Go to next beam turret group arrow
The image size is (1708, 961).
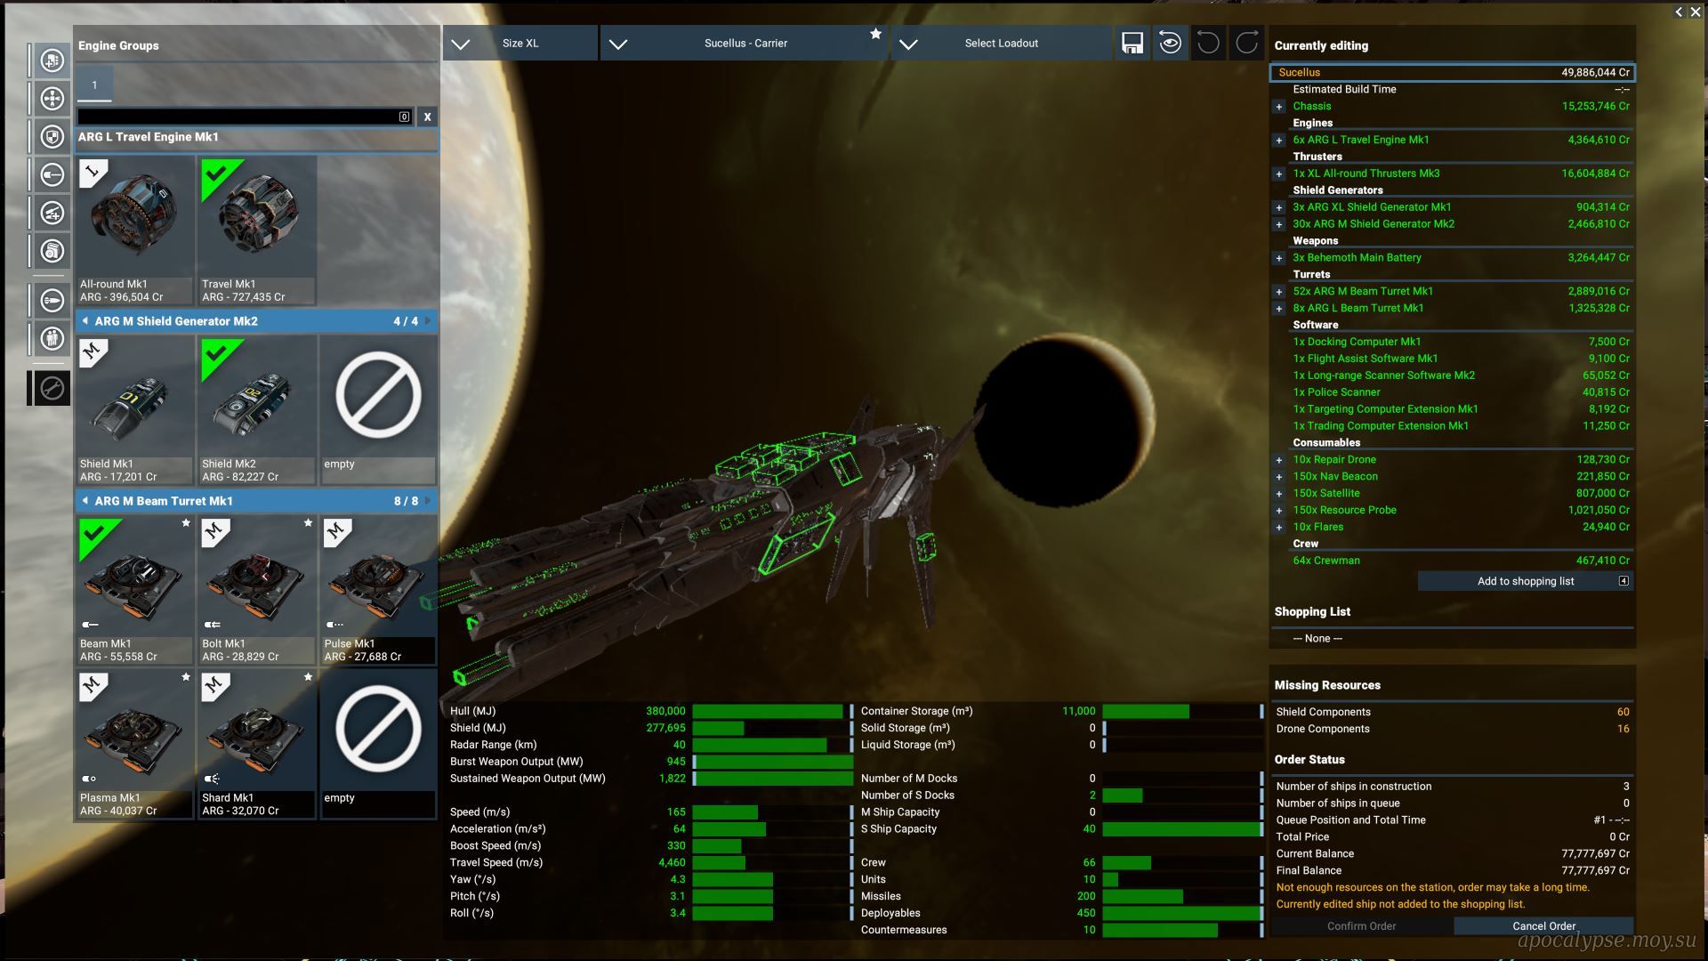(x=428, y=501)
